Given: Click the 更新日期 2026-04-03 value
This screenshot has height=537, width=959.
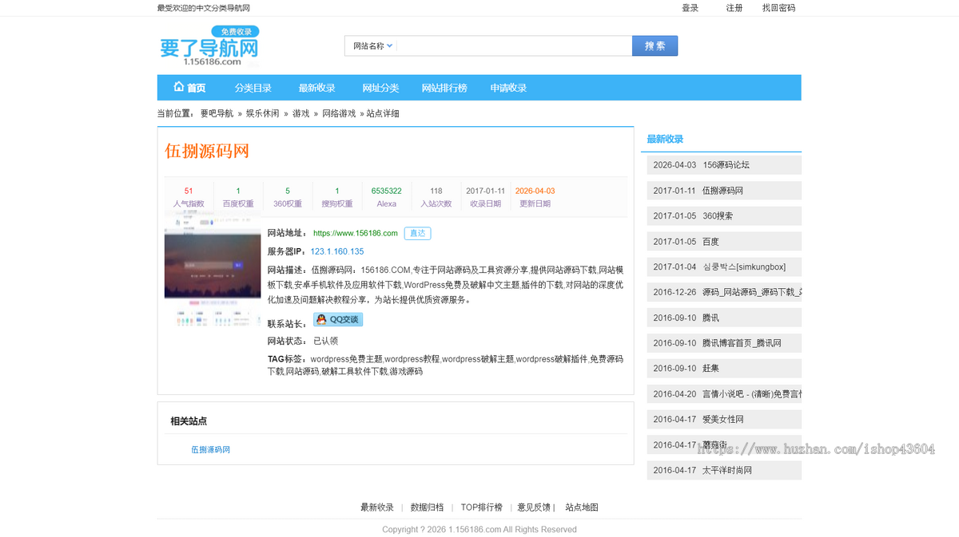Looking at the screenshot, I should click(535, 191).
